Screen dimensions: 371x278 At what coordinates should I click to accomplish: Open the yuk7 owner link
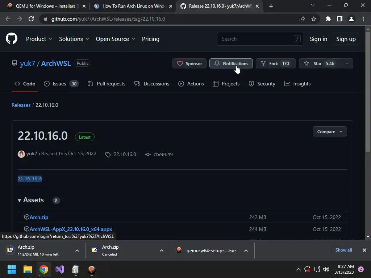pyautogui.click(x=28, y=63)
